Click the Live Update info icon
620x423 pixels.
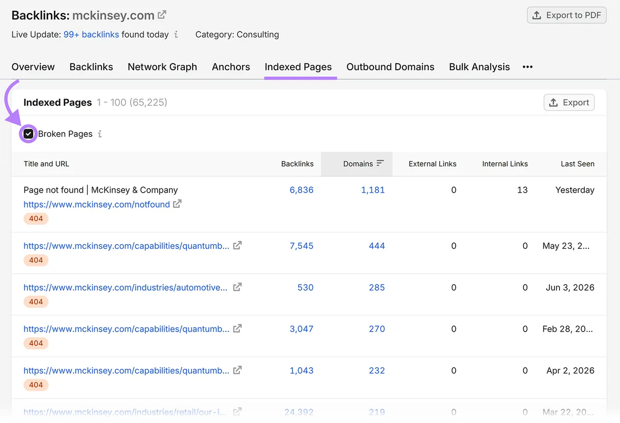tap(176, 35)
